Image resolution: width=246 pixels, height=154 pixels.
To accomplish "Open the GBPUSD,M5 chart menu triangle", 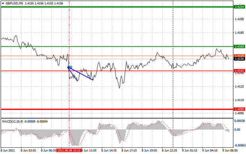I will pyautogui.click(x=3, y=3).
